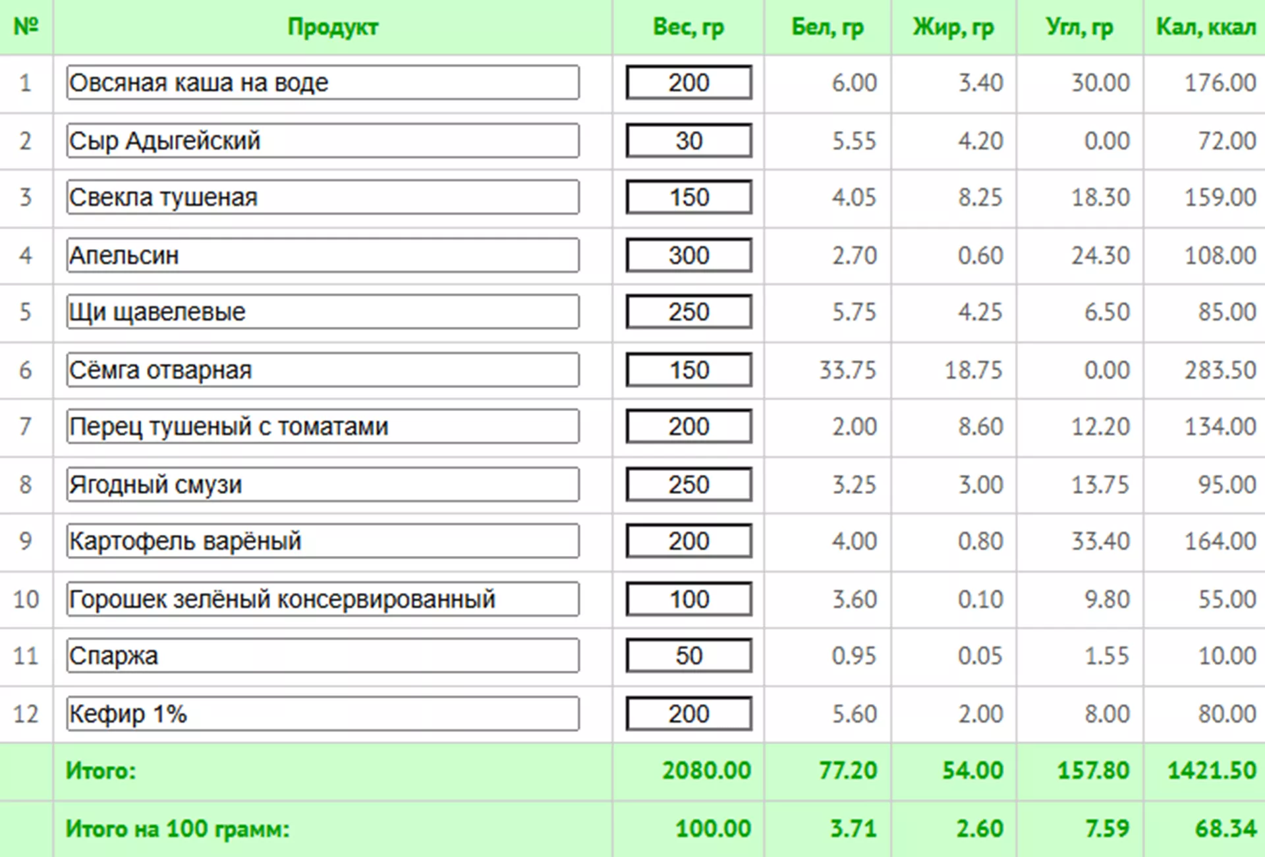Click the 'Итого на 100 грамм:' label

177,829
